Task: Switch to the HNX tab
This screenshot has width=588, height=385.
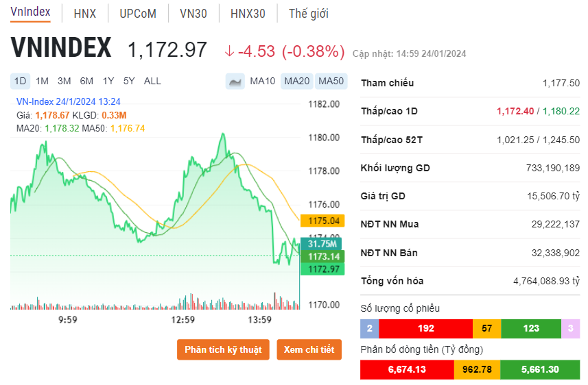Action: (85, 14)
